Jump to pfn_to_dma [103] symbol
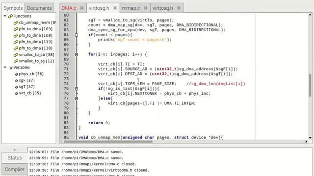This screenshot has width=314, height=176. [36, 29]
